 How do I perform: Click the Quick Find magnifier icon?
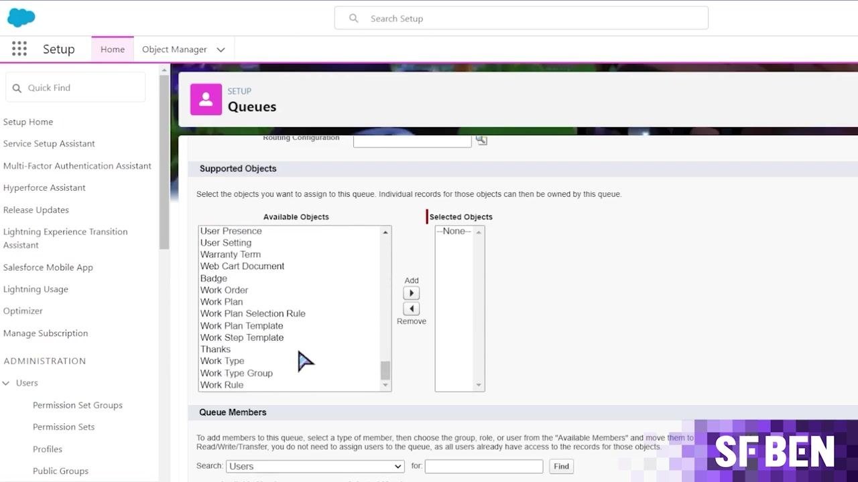pos(17,88)
